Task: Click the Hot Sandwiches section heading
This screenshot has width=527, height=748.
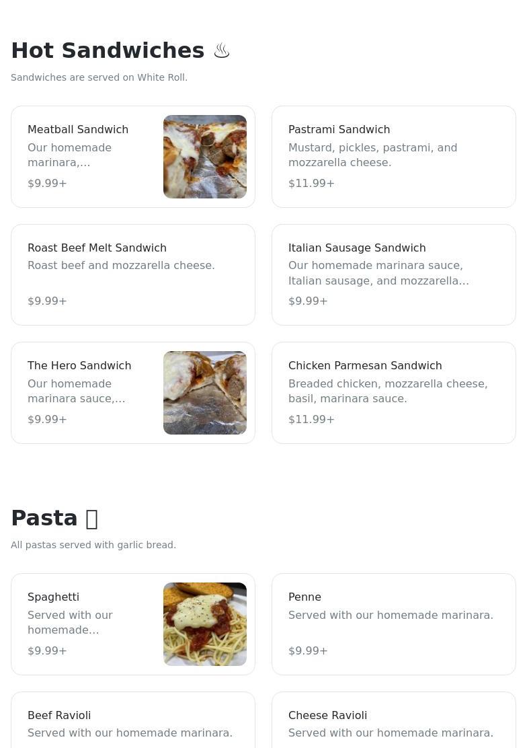Action: [x=108, y=50]
